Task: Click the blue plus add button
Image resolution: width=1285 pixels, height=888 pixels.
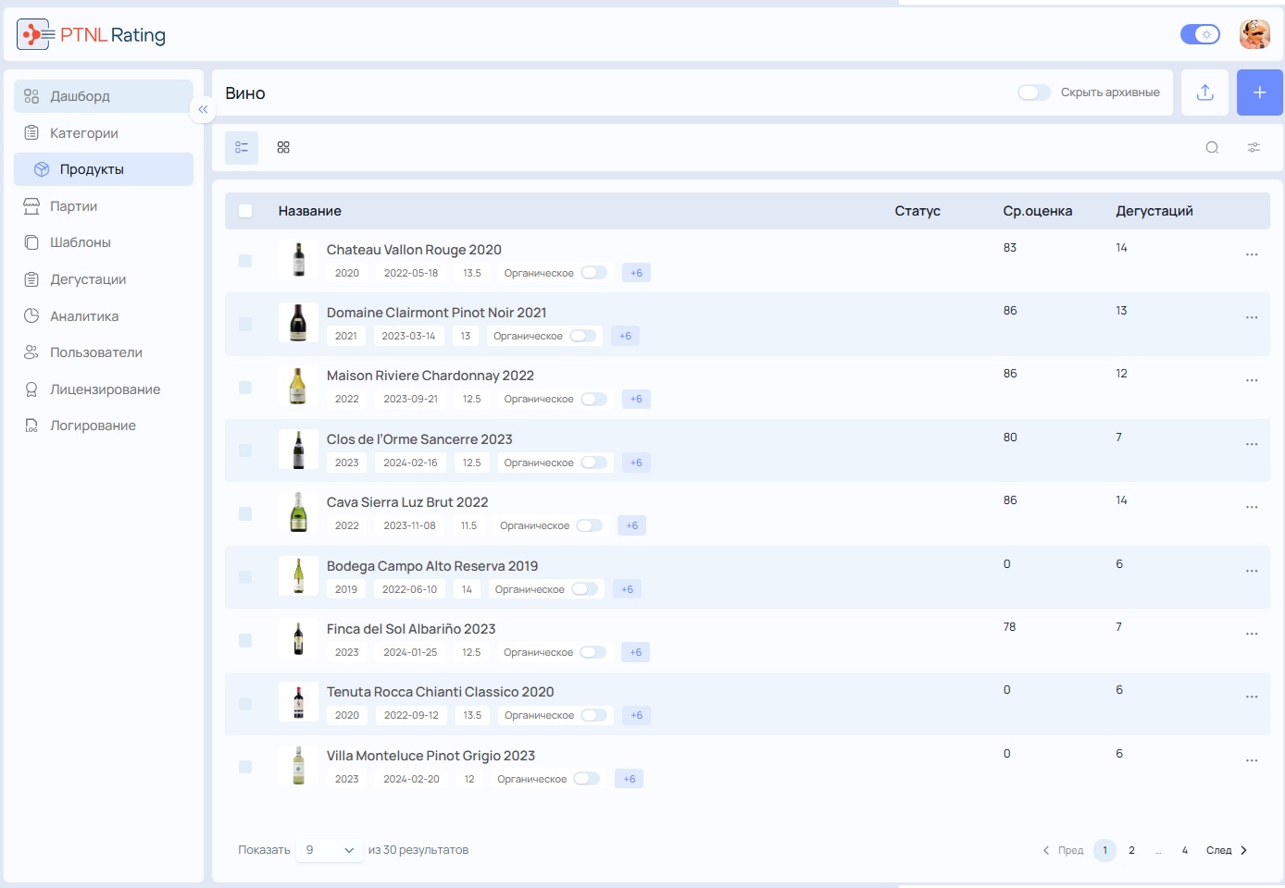Action: pos(1259,92)
